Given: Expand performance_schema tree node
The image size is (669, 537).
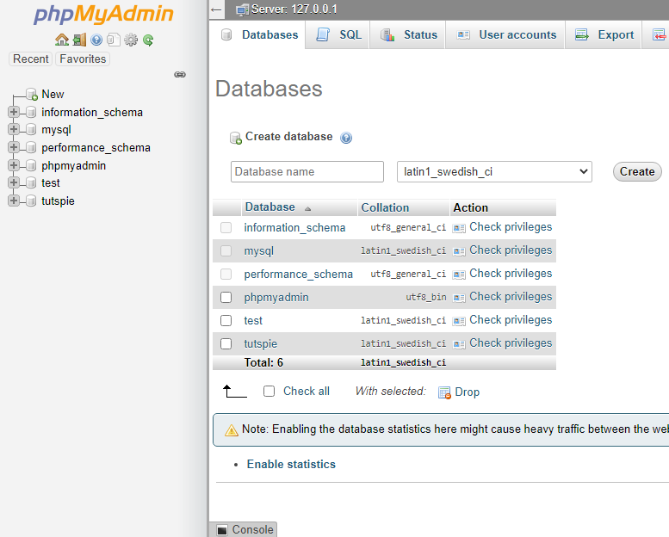Looking at the screenshot, I should pos(14,147).
